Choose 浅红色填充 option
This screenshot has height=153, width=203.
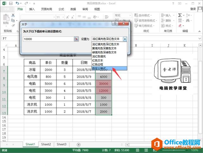tap(109, 56)
